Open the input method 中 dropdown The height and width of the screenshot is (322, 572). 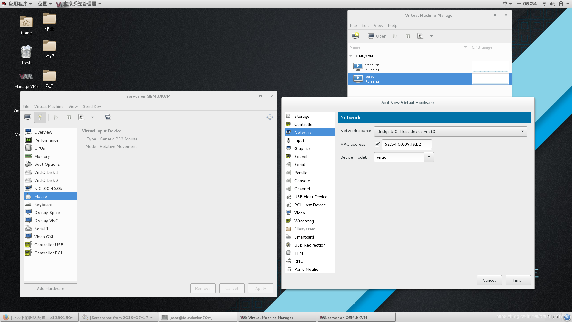point(507,4)
